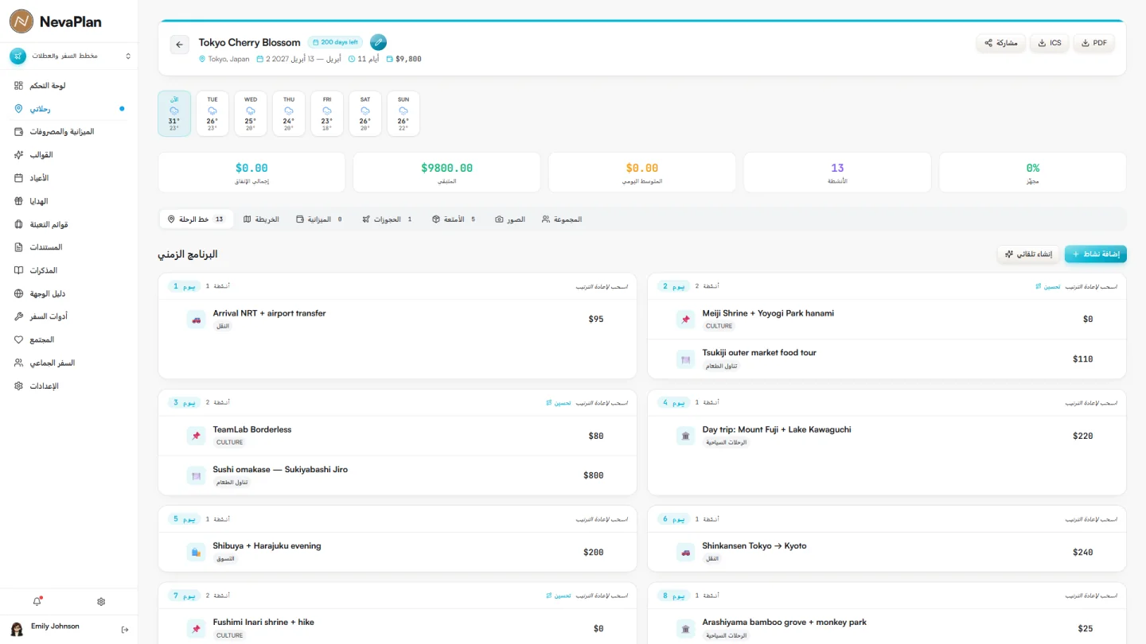
Task: Click the إنشاء تلقائي auto-generate button
Action: [x=1028, y=254]
